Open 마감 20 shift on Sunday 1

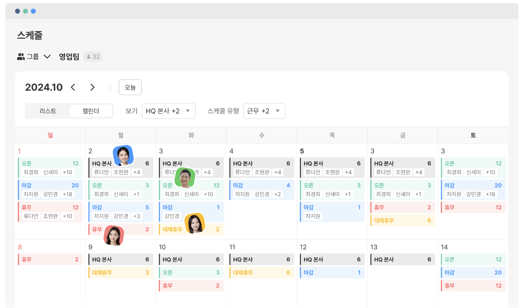pos(50,190)
